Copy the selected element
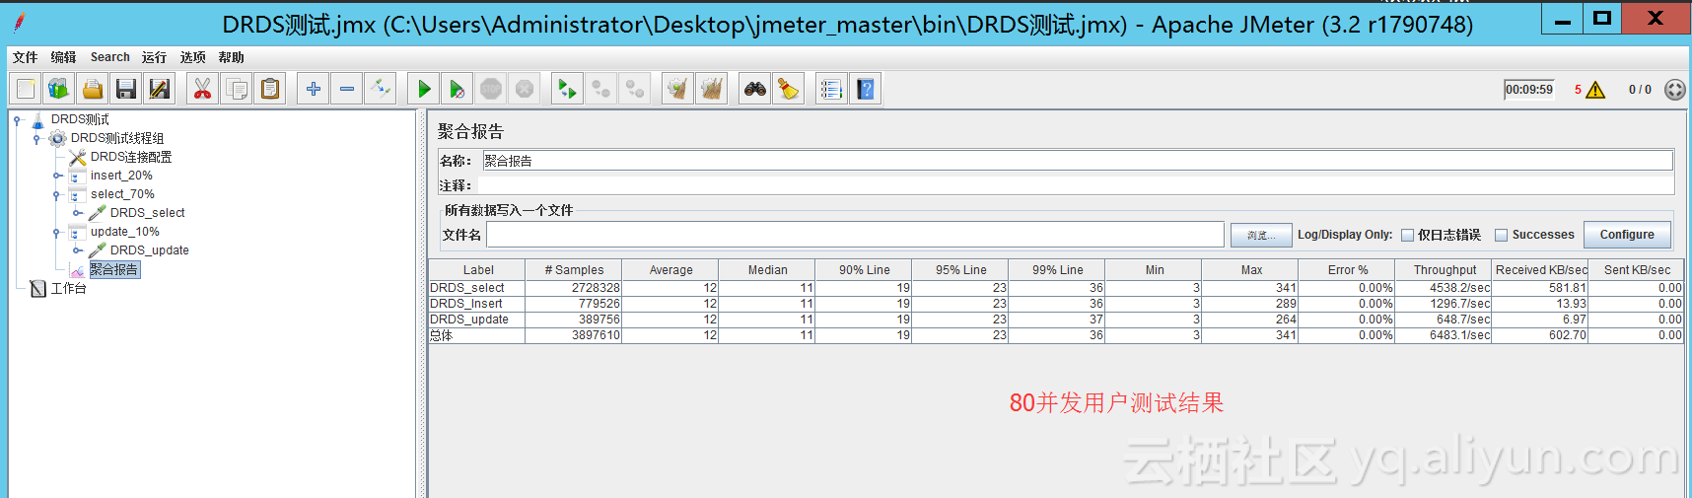Screen dimensions: 1692x498 coord(237,90)
